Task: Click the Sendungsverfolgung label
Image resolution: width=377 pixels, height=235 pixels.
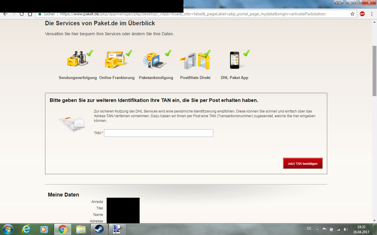Action: coord(78,78)
